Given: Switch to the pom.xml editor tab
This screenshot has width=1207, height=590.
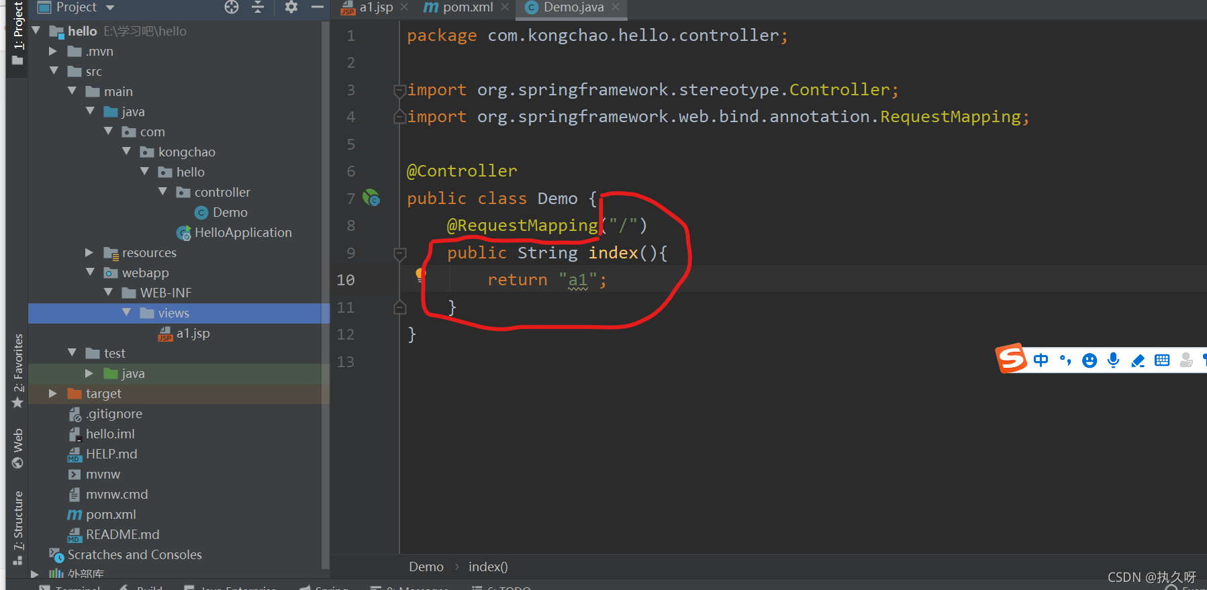Looking at the screenshot, I should tap(467, 7).
